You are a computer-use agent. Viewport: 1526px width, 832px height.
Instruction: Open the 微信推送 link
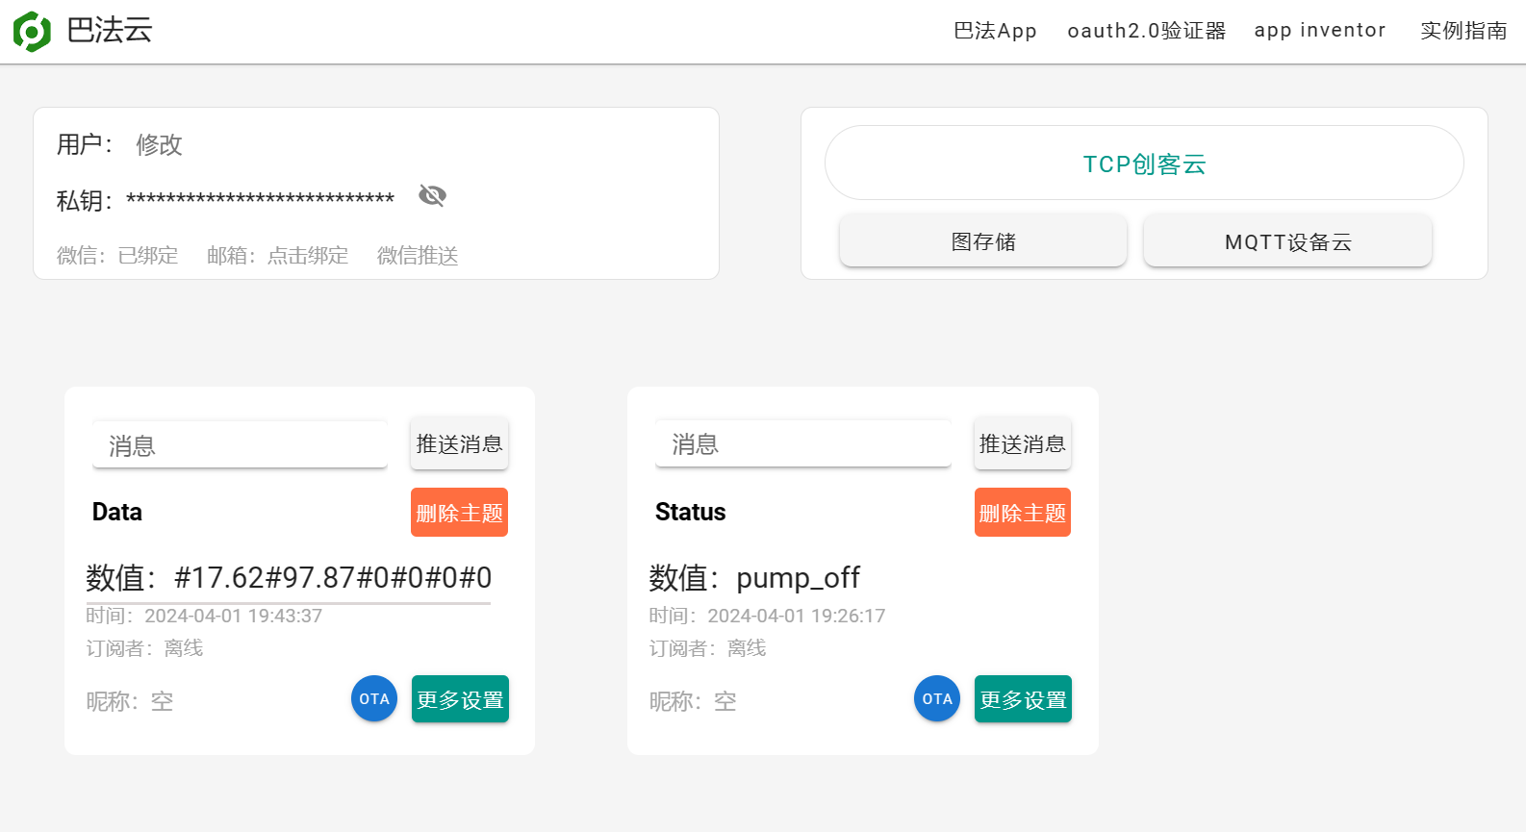tap(418, 256)
